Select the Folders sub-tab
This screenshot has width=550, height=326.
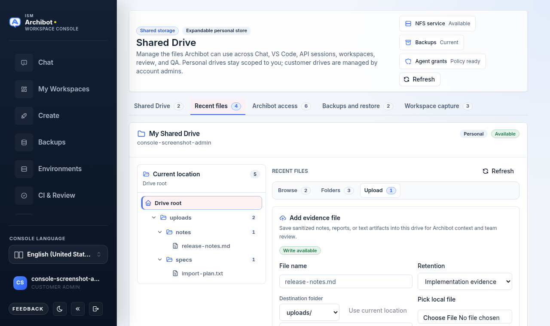click(337, 190)
